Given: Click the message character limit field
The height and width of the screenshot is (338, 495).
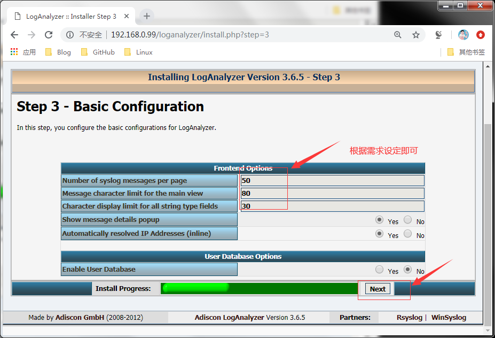Looking at the screenshot, I should tap(333, 193).
